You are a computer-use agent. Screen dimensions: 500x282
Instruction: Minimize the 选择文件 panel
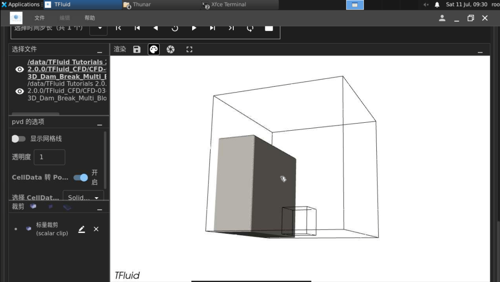click(100, 51)
